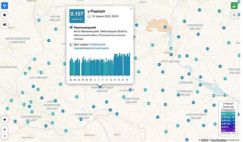The height and width of the screenshot is (142, 243).
Task: Open the settings gears button
Action: click(5, 24)
